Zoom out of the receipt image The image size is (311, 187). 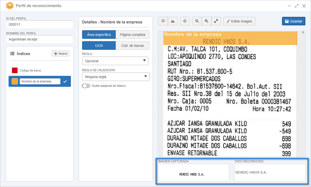coord(197,21)
